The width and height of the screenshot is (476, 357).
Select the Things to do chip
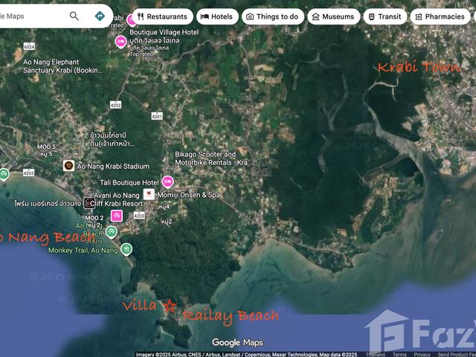pyautogui.click(x=273, y=16)
